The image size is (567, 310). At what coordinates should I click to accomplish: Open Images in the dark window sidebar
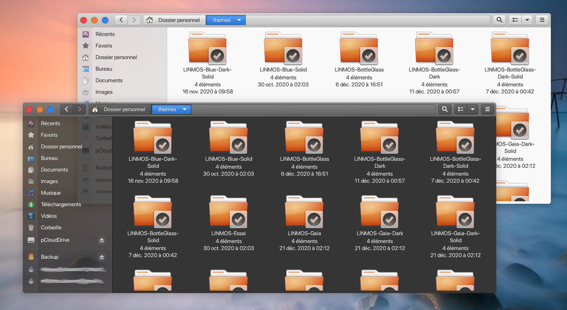(x=67, y=181)
